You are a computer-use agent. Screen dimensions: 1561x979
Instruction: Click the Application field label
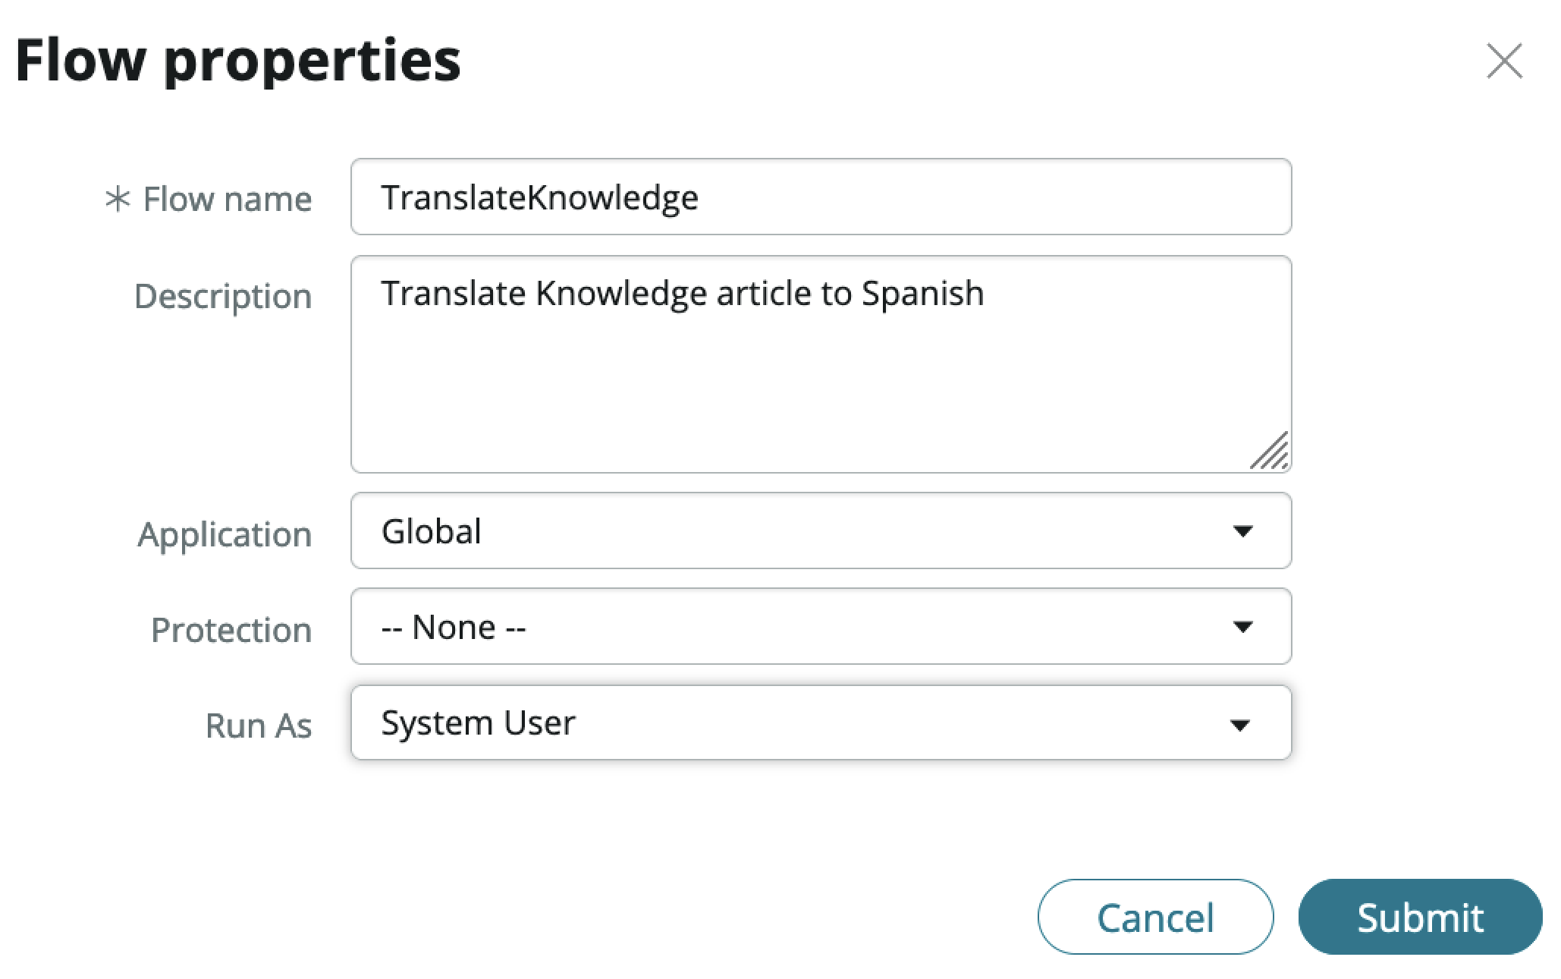click(x=225, y=534)
